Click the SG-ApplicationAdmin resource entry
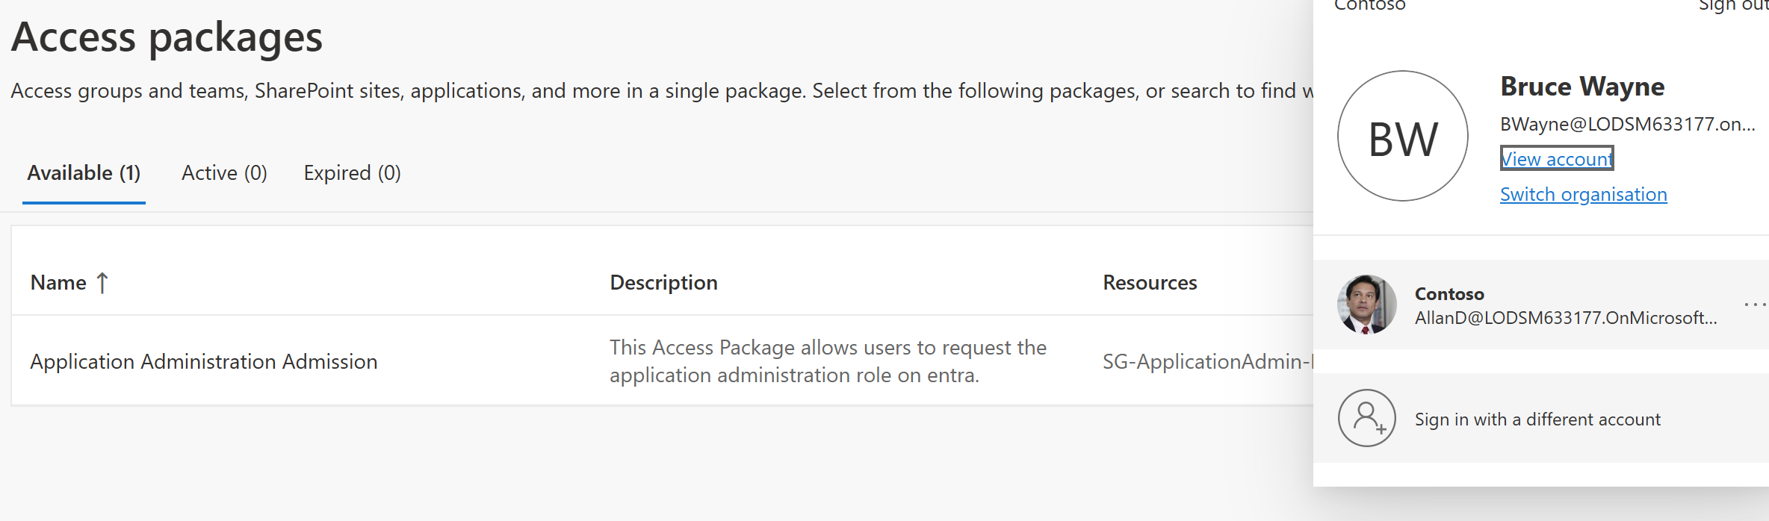This screenshot has height=521, width=1769. (x=1206, y=362)
